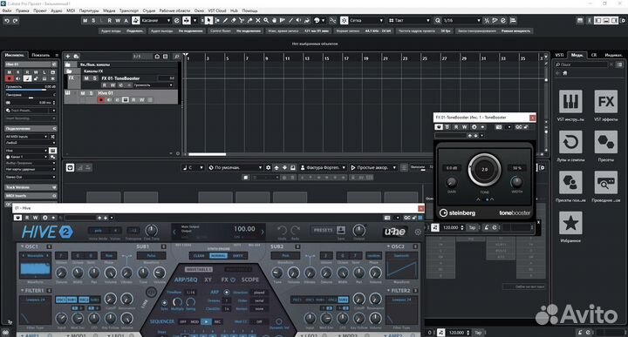Click Hive redo arrow icon
The image size is (628, 337).
point(295,230)
